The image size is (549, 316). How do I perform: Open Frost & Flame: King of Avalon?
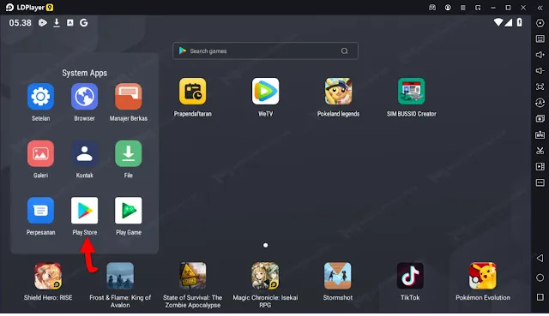pos(120,276)
